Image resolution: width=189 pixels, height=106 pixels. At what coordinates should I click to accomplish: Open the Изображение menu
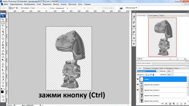click(30, 4)
